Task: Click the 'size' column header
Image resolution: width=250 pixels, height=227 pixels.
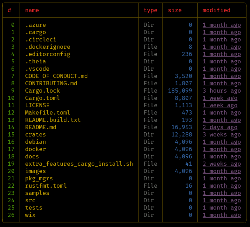Action: (174, 10)
